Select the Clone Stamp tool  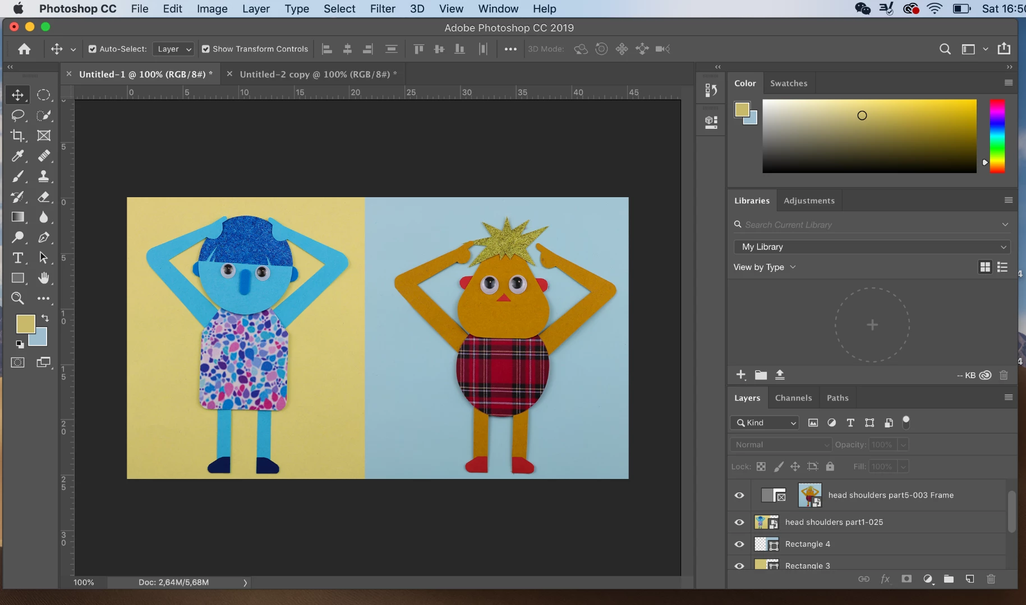44,176
